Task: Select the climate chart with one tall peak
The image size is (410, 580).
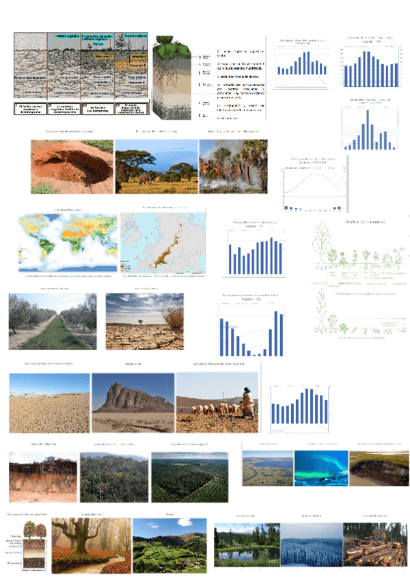Action: pos(369,124)
